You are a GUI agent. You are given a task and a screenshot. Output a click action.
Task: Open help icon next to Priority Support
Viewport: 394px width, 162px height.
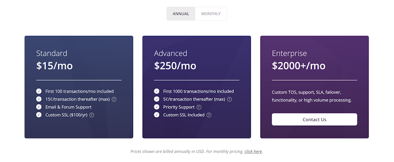coord(199,107)
